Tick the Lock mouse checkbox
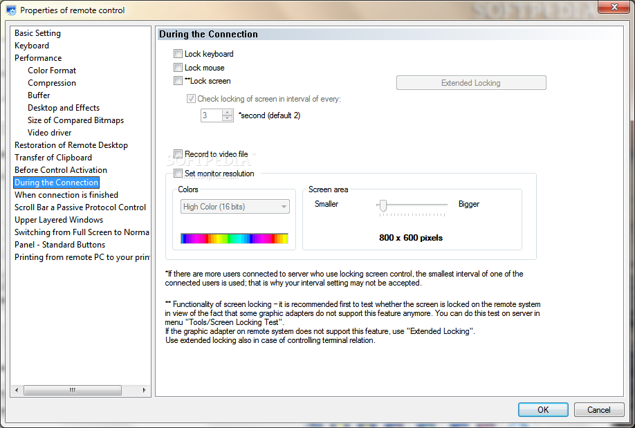 [178, 67]
